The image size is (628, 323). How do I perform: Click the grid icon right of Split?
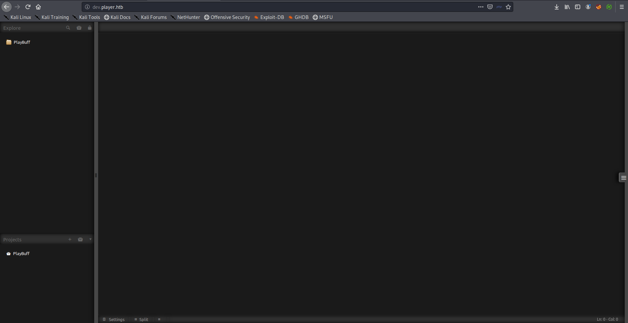(159, 319)
